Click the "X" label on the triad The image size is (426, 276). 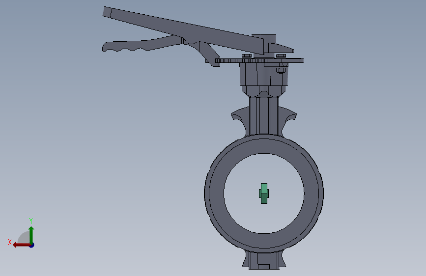(x=10, y=242)
